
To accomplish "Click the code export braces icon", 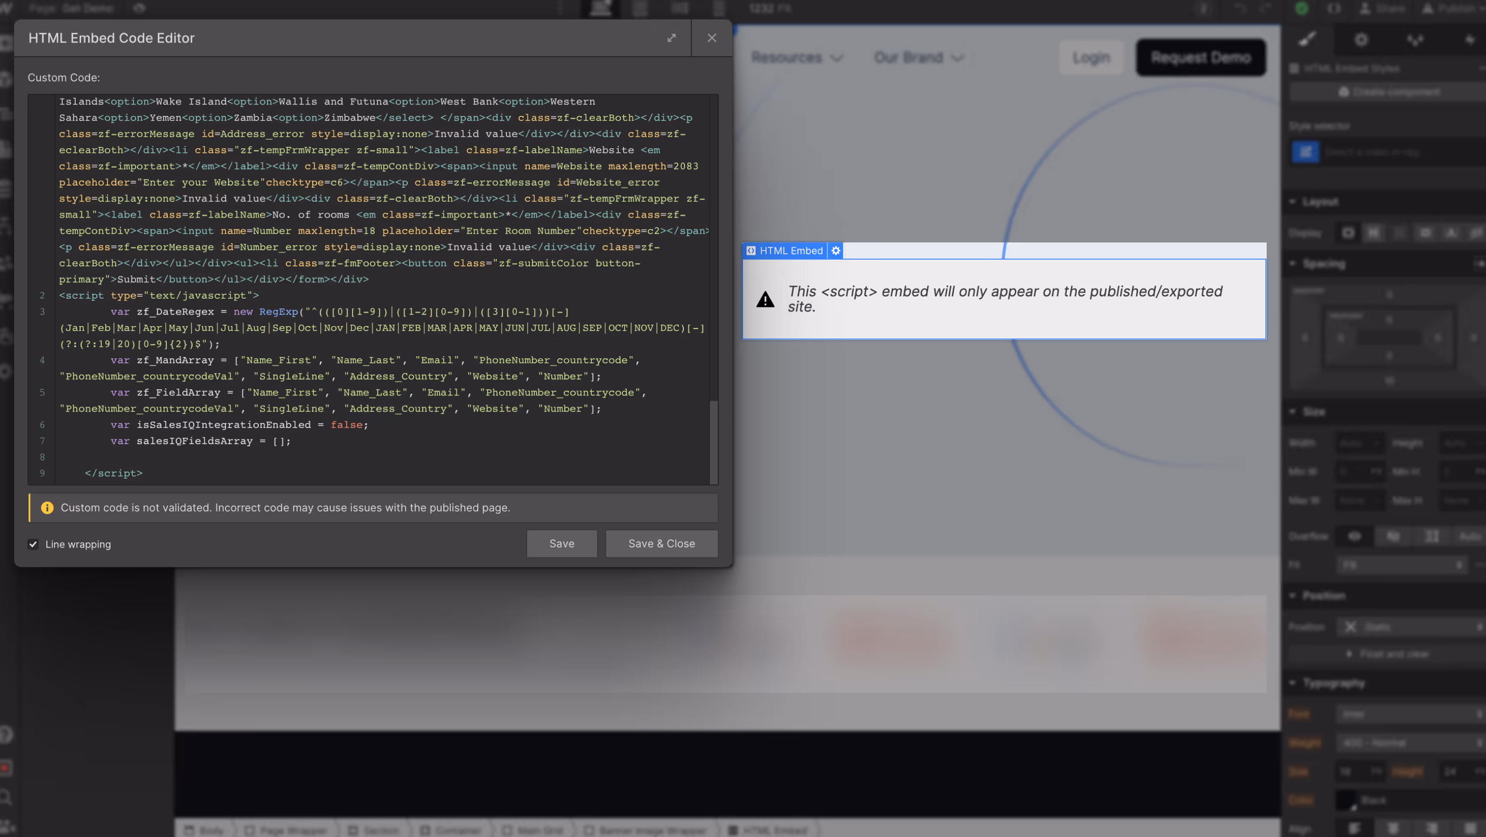I will click(1334, 8).
